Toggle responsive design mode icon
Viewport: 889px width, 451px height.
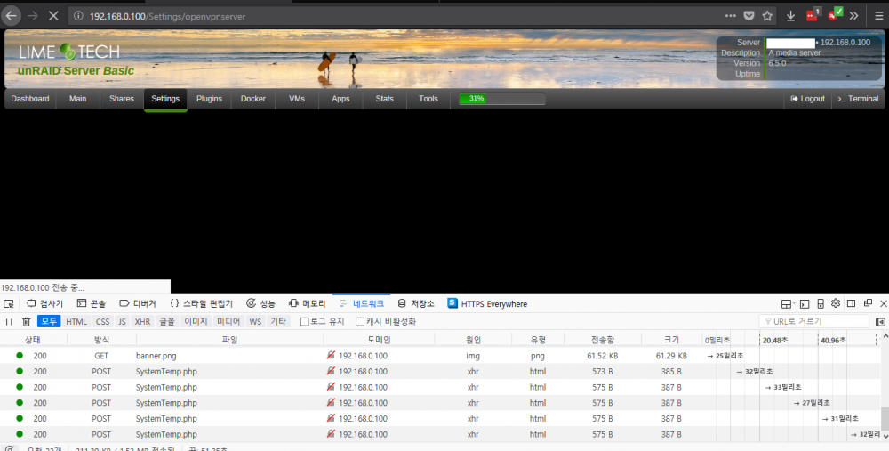[821, 304]
